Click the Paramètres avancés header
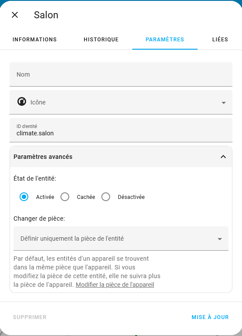The width and height of the screenshot is (242, 336). coord(121,157)
